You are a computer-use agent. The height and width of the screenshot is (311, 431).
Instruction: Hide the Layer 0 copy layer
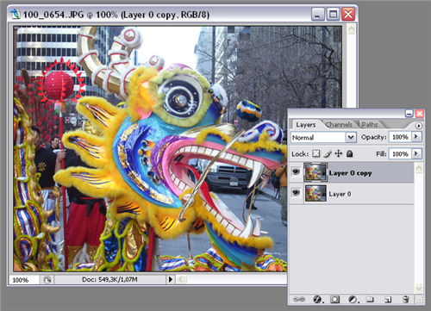click(x=296, y=172)
